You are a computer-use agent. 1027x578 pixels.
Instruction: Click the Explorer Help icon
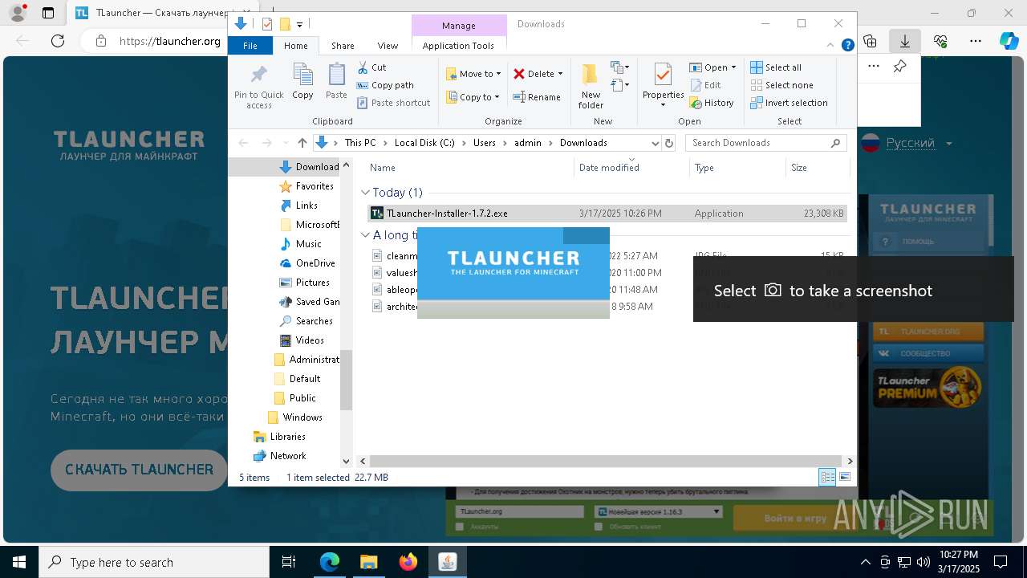click(x=847, y=45)
